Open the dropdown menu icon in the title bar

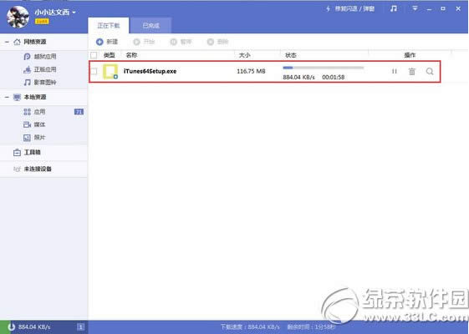(415, 9)
